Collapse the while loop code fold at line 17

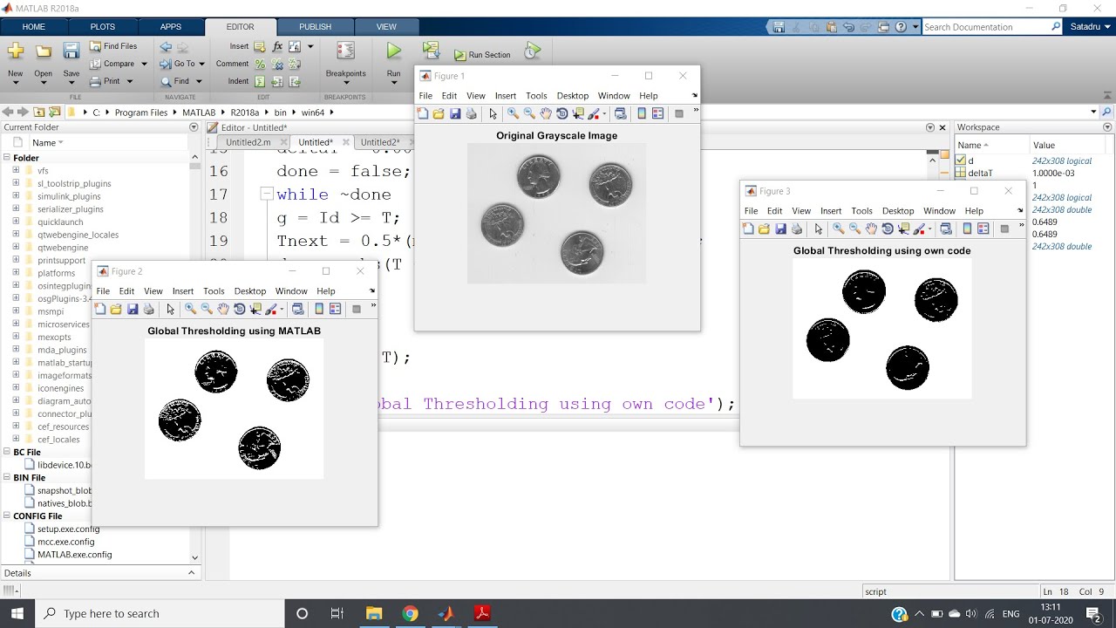[x=267, y=195]
